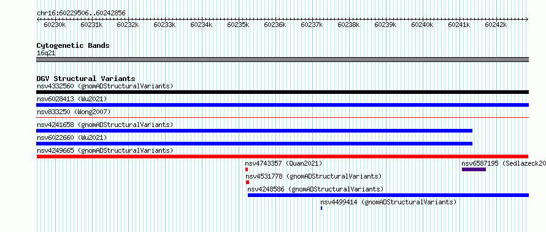
Task: Click the 60239k ruler tick label
Action: tap(385, 25)
